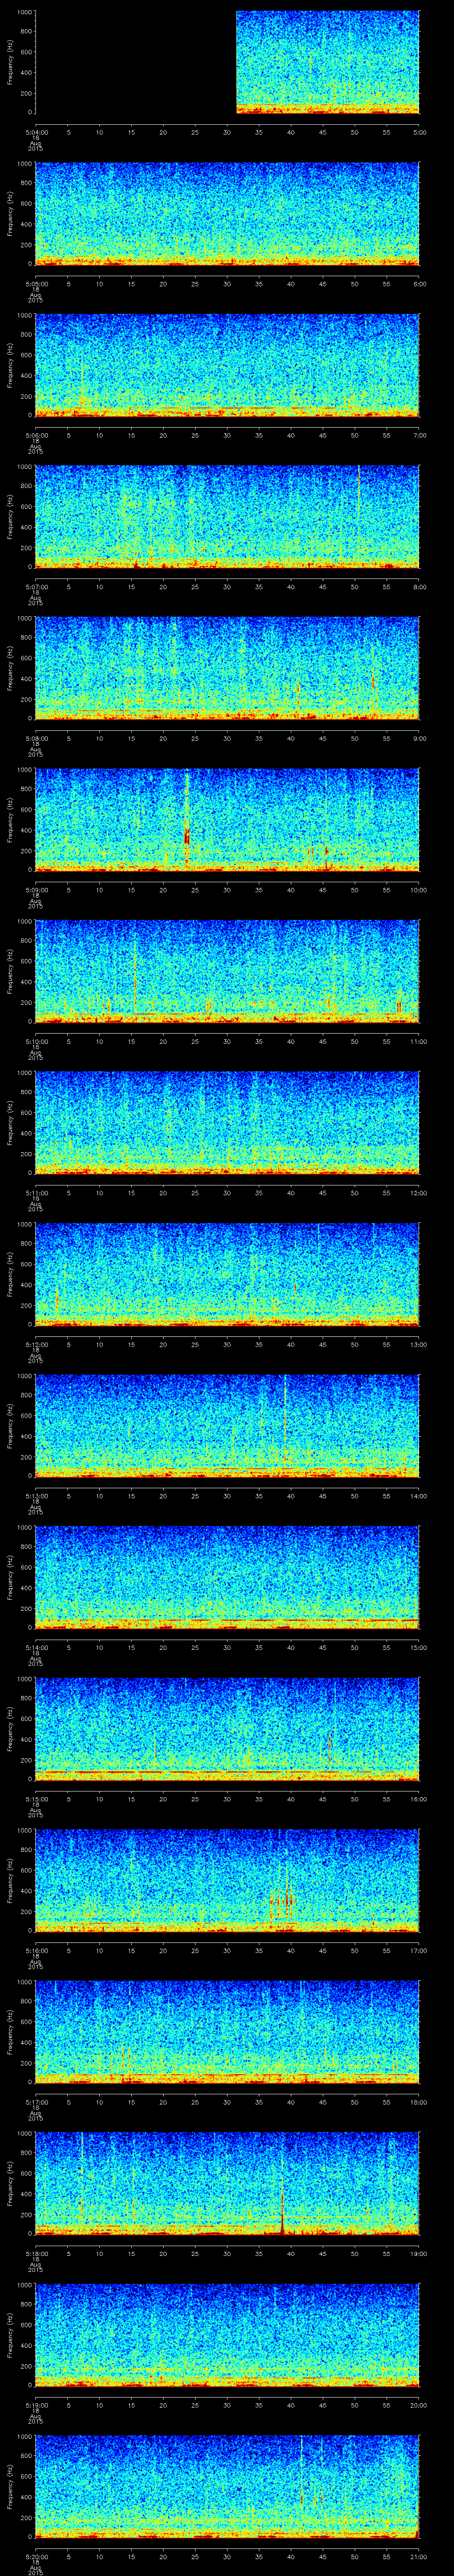Click the burst cluster near 38 seconds in the 5:16:00 spectrogram
The height and width of the screenshot is (2576, 454).
[282, 1897]
